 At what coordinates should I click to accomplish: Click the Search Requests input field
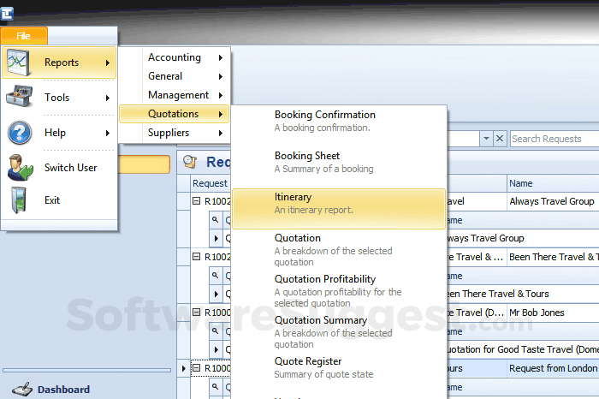click(555, 139)
